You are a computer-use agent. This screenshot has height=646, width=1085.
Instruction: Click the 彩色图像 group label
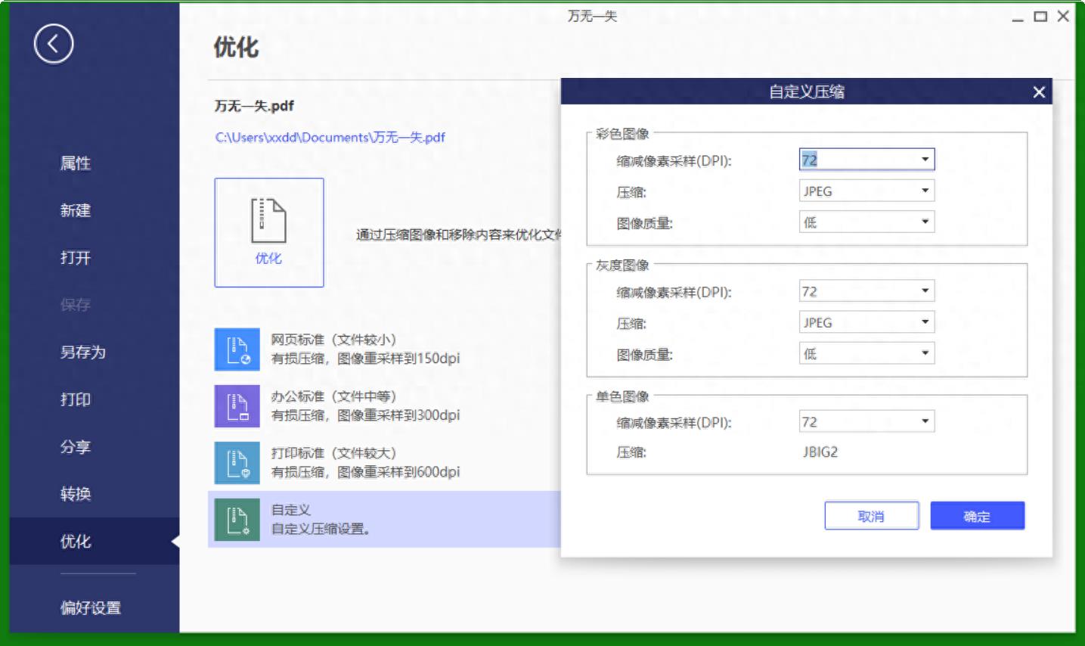pos(622,134)
